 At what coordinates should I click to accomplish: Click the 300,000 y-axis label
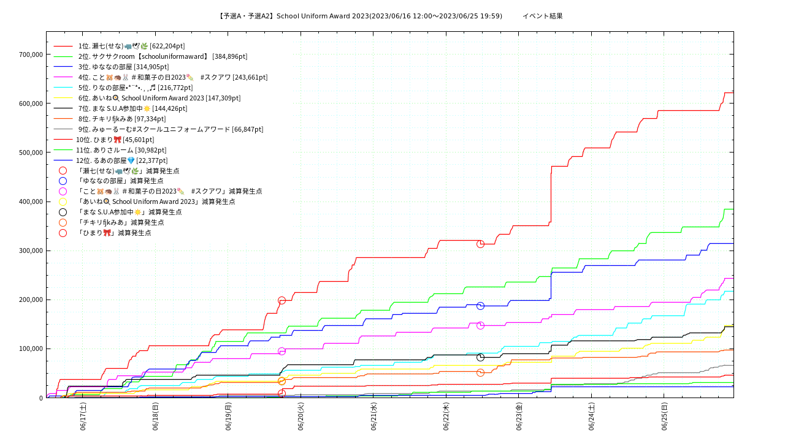[31, 251]
